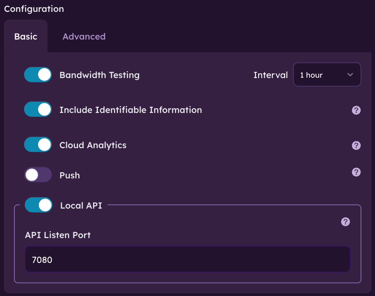Image resolution: width=375 pixels, height=296 pixels.
Task: Click the Bandwidth Testing label text
Action: (x=99, y=75)
